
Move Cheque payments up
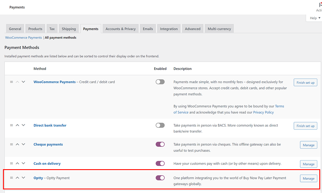pyautogui.click(x=17, y=144)
